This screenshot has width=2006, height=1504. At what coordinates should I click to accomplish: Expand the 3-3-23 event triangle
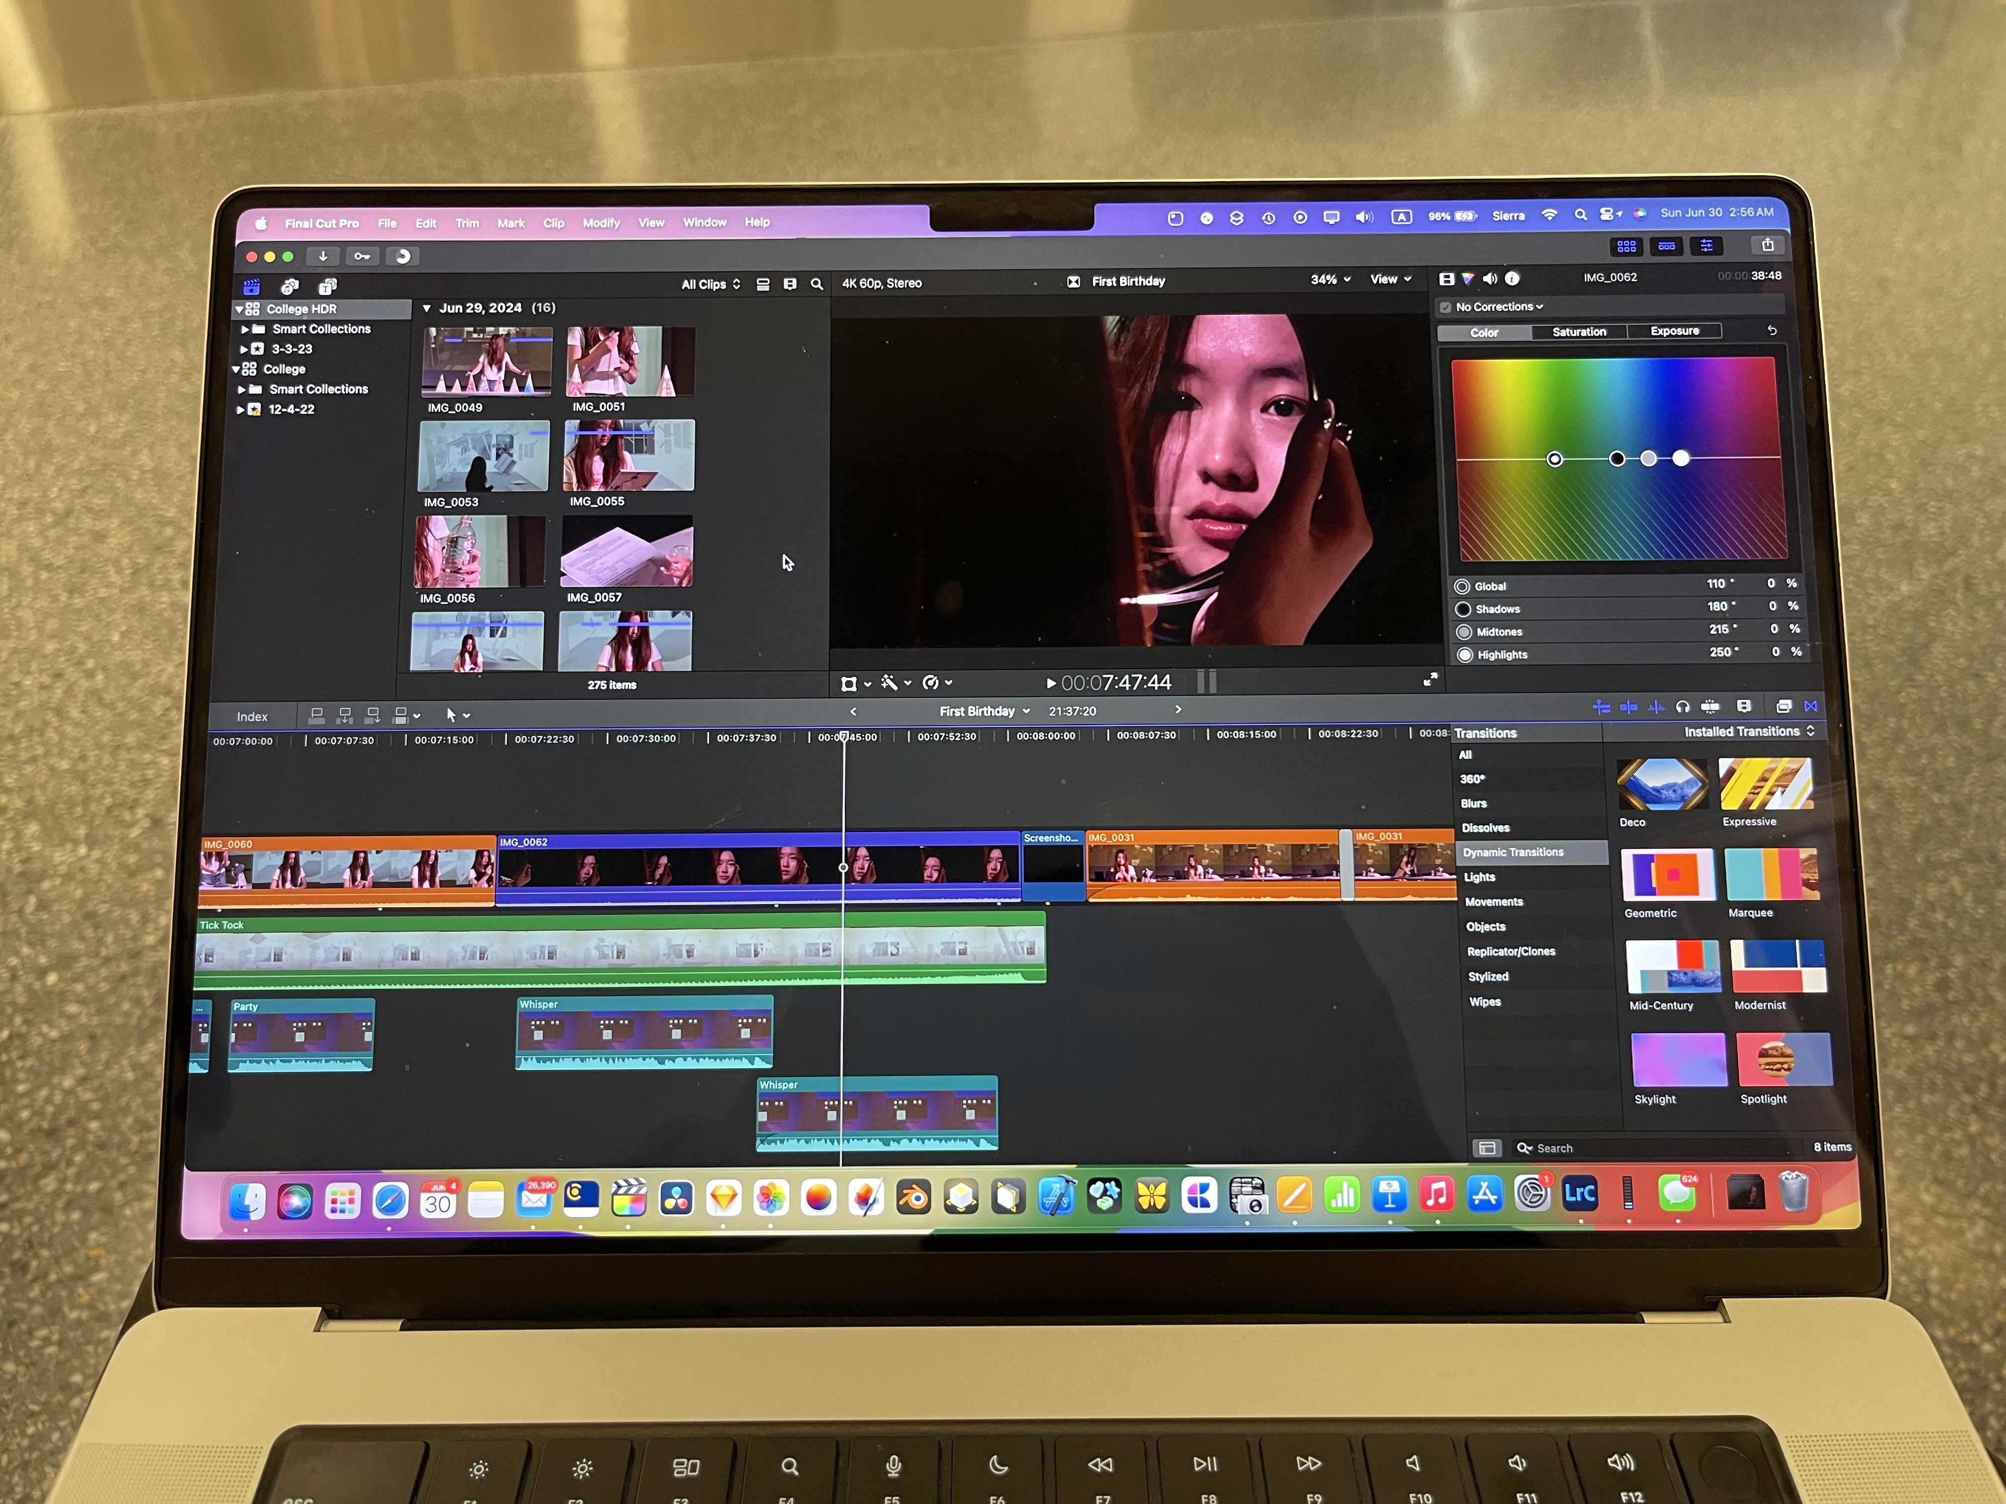point(244,349)
